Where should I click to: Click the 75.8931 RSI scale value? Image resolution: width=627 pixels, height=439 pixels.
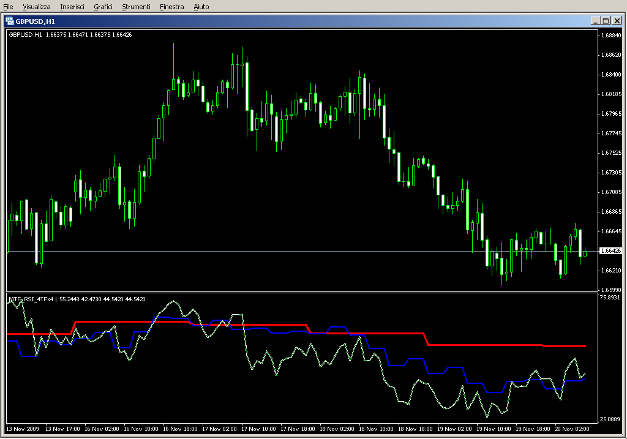[x=610, y=297]
